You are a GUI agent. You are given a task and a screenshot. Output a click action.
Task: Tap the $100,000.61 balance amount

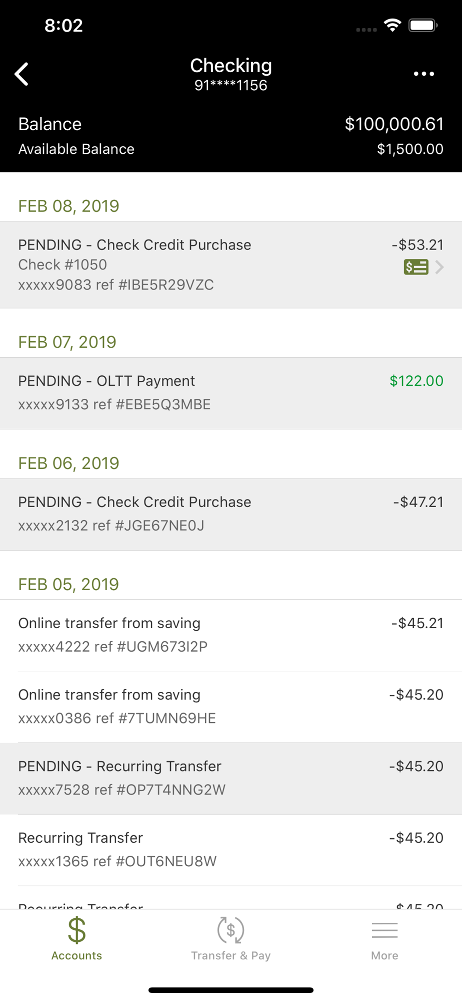point(394,124)
